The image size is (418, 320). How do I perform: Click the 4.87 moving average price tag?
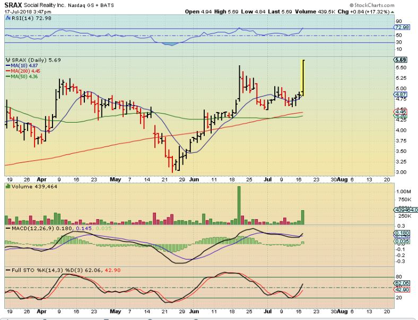pos(400,94)
